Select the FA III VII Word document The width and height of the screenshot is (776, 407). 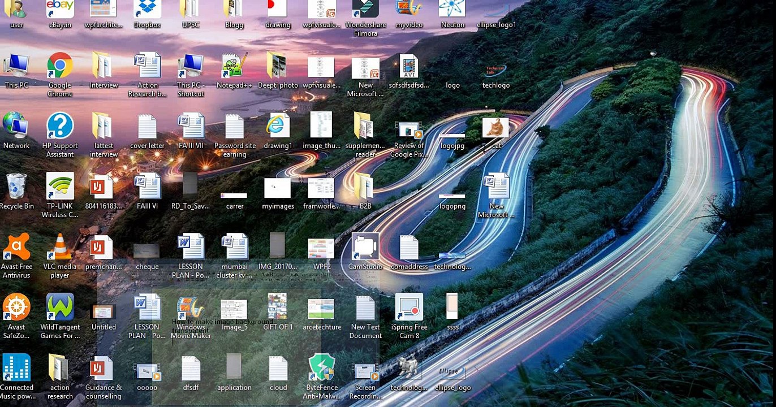[191, 126]
